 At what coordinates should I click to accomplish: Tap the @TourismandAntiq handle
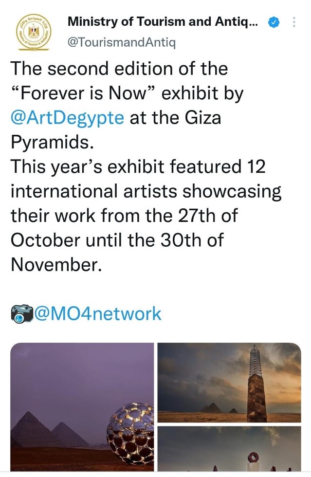tap(121, 43)
